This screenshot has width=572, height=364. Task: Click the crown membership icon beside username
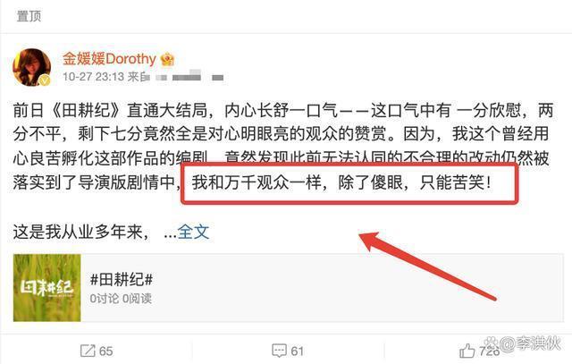point(167,59)
